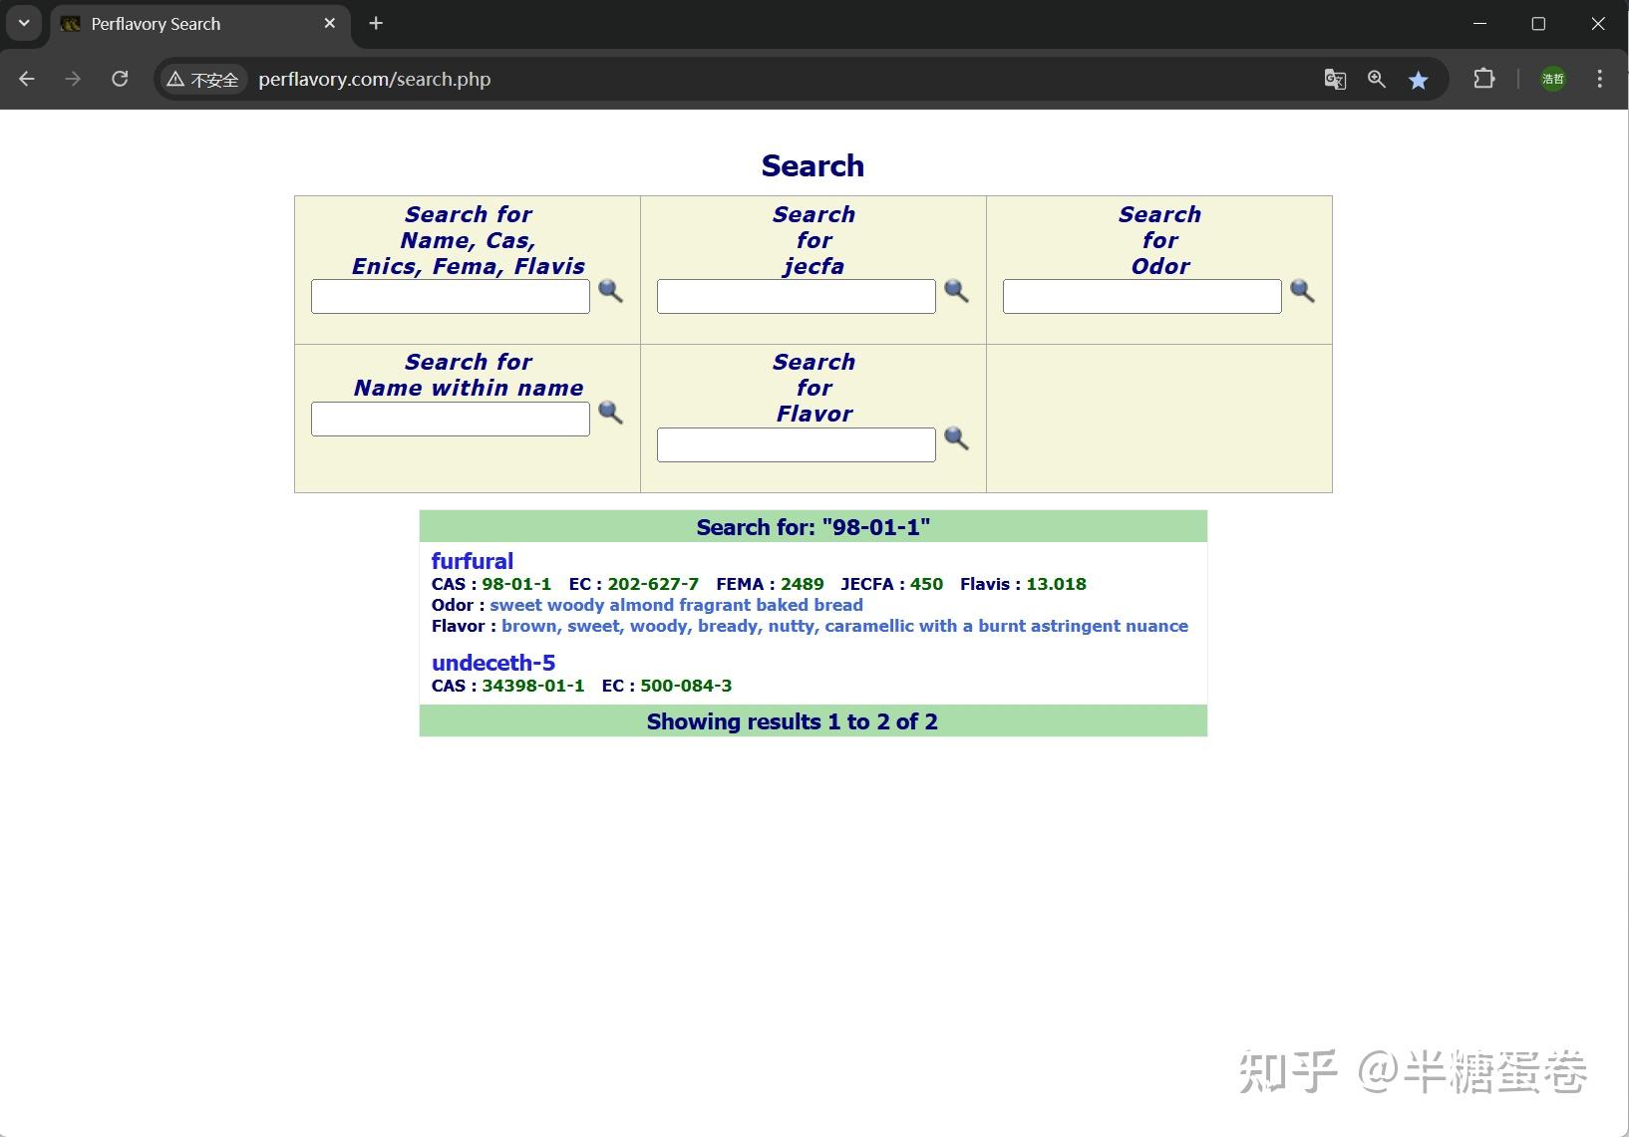Bookmark this page with the star icon
The width and height of the screenshot is (1629, 1137).
click(1419, 79)
